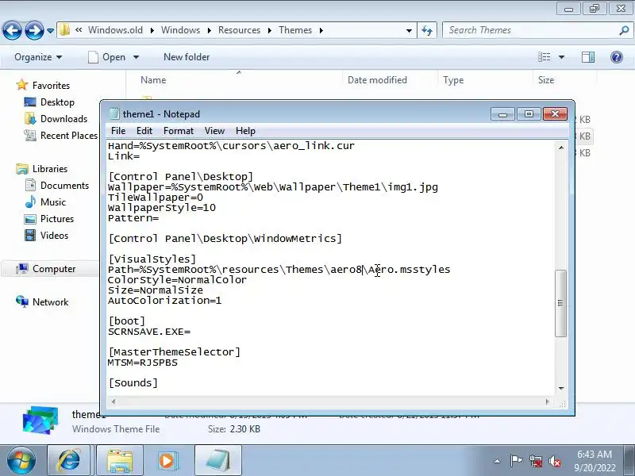
Task: Sort by Date modified column header
Action: point(377,80)
